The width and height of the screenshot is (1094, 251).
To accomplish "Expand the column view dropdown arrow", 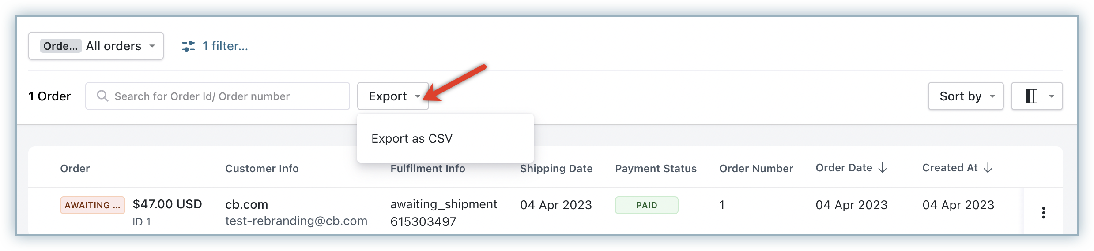I will (x=1052, y=96).
